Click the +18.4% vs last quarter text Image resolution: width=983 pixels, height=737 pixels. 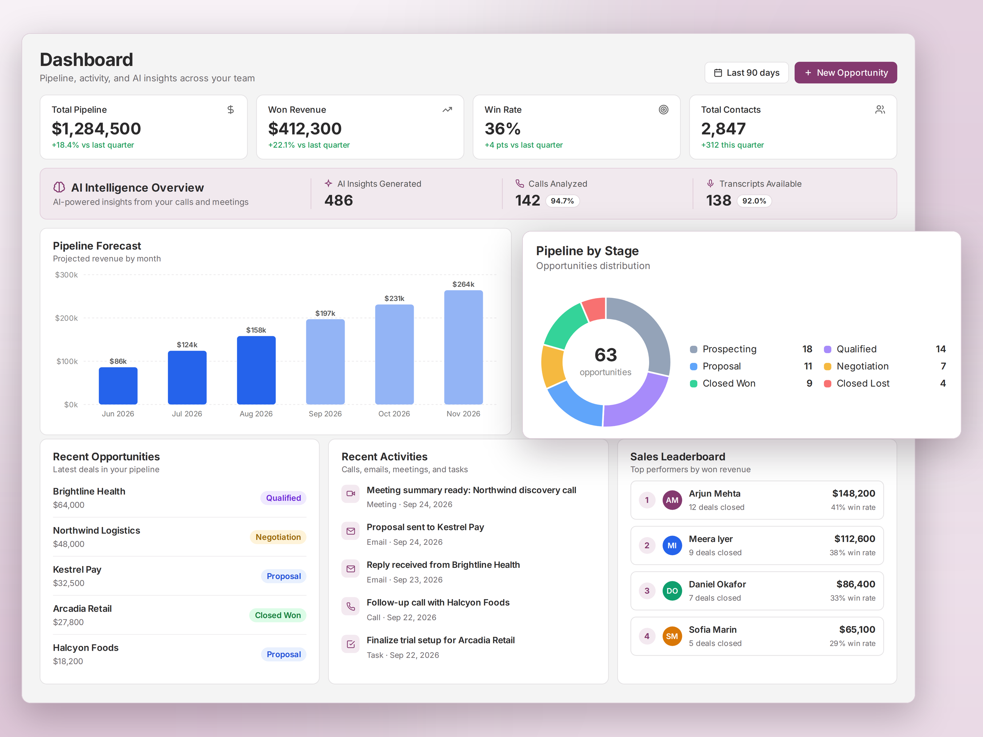(x=93, y=145)
